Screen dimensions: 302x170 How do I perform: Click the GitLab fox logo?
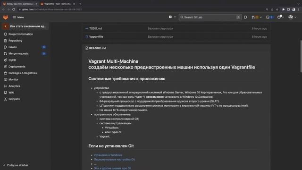click(x=5, y=17)
